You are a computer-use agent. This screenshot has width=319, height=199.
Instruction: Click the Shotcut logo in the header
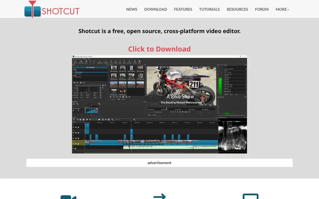pos(52,9)
